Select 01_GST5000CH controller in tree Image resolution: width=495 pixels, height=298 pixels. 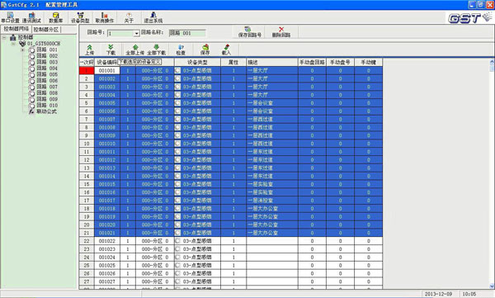(44, 43)
